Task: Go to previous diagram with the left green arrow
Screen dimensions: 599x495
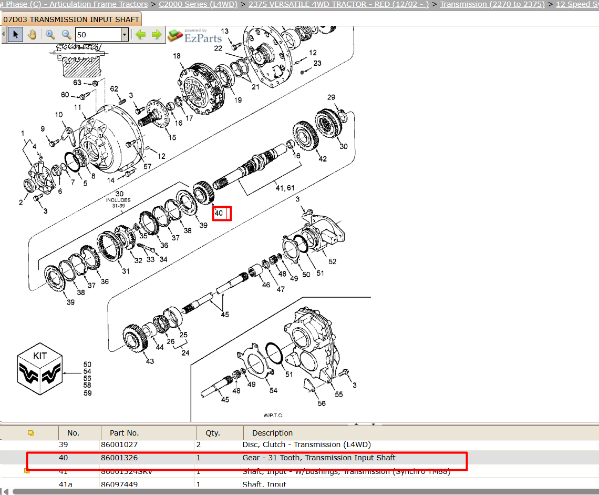Action: [141, 35]
